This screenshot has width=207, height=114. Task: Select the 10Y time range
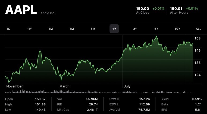[x=177, y=29]
